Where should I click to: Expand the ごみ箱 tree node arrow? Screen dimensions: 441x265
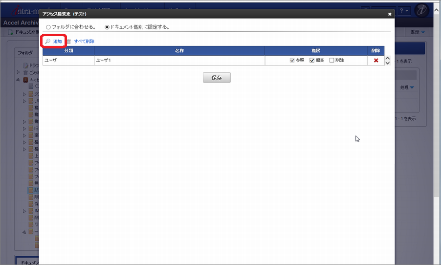pyautogui.click(x=18, y=72)
